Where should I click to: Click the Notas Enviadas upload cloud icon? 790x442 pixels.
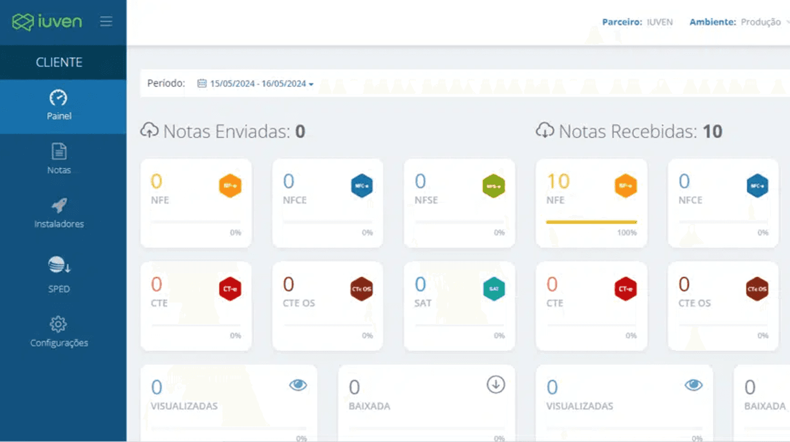tap(150, 130)
